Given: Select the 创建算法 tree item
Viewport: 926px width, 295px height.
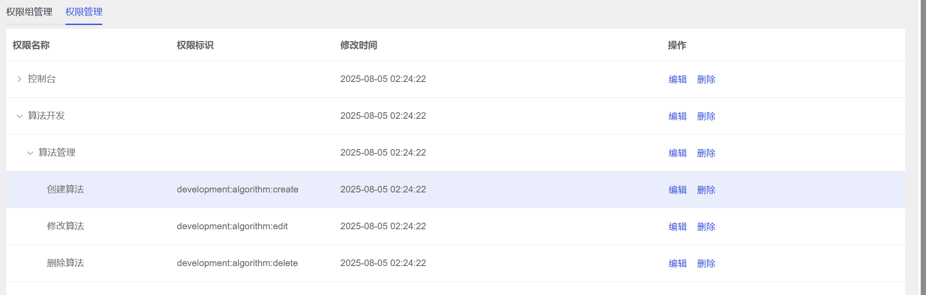Looking at the screenshot, I should [65, 189].
